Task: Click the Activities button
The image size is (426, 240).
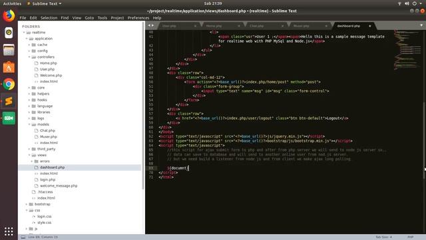Action: pos(12,3)
